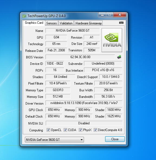Click the Name field NVIDIA GeForce 9600 GT
The height and width of the screenshot is (160, 156).
[73, 31]
